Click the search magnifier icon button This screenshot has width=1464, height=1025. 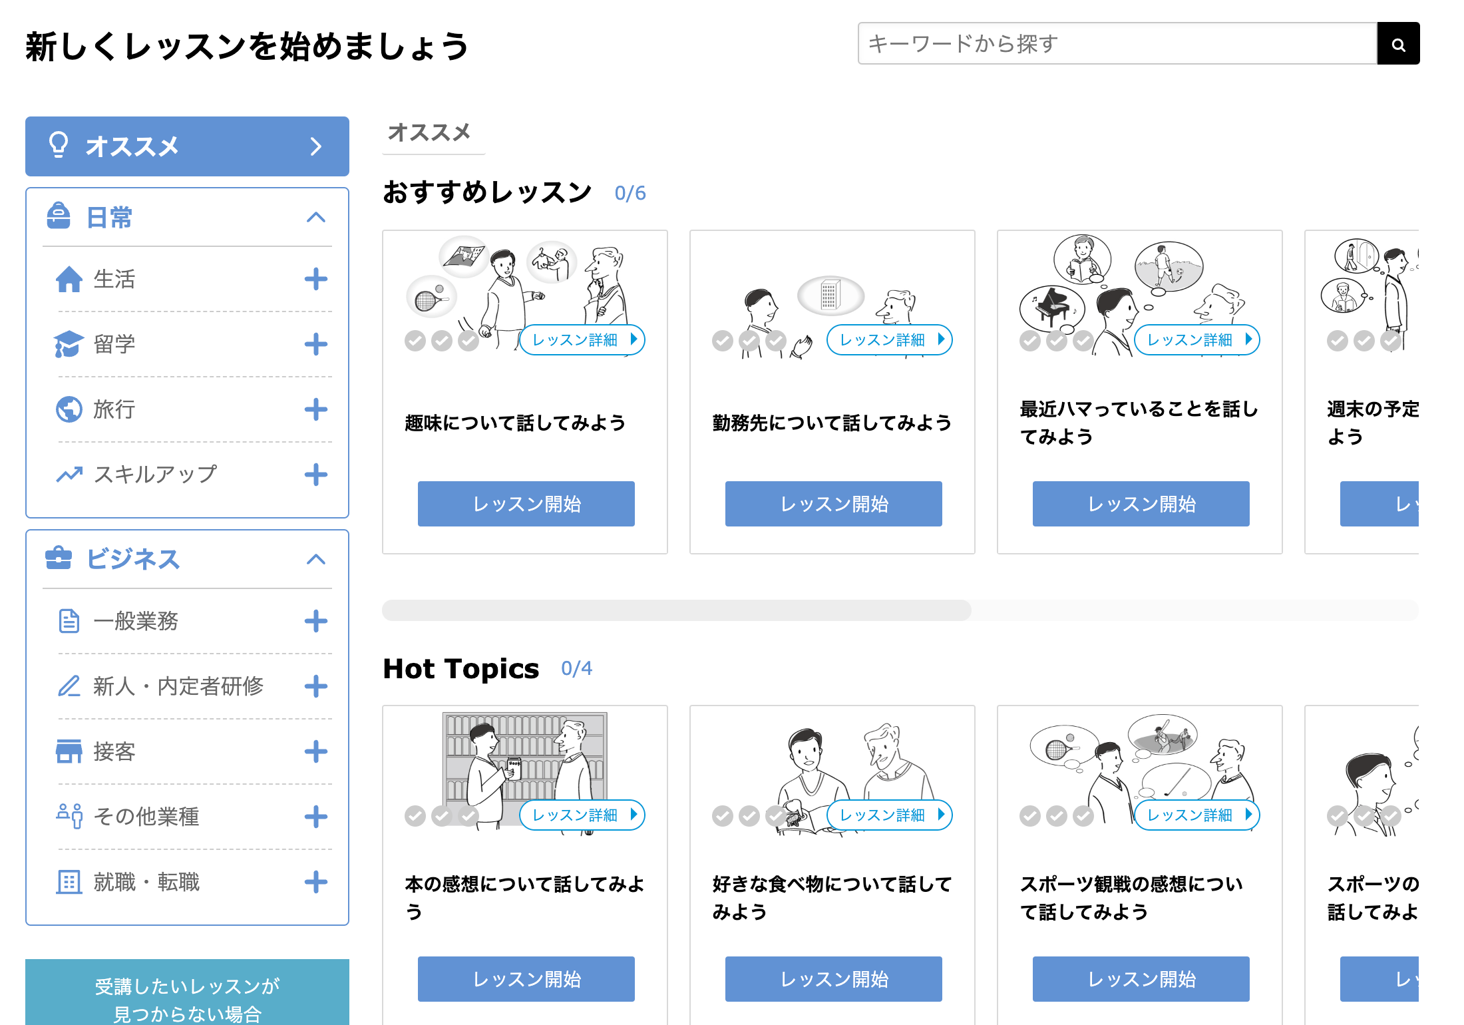[1397, 44]
